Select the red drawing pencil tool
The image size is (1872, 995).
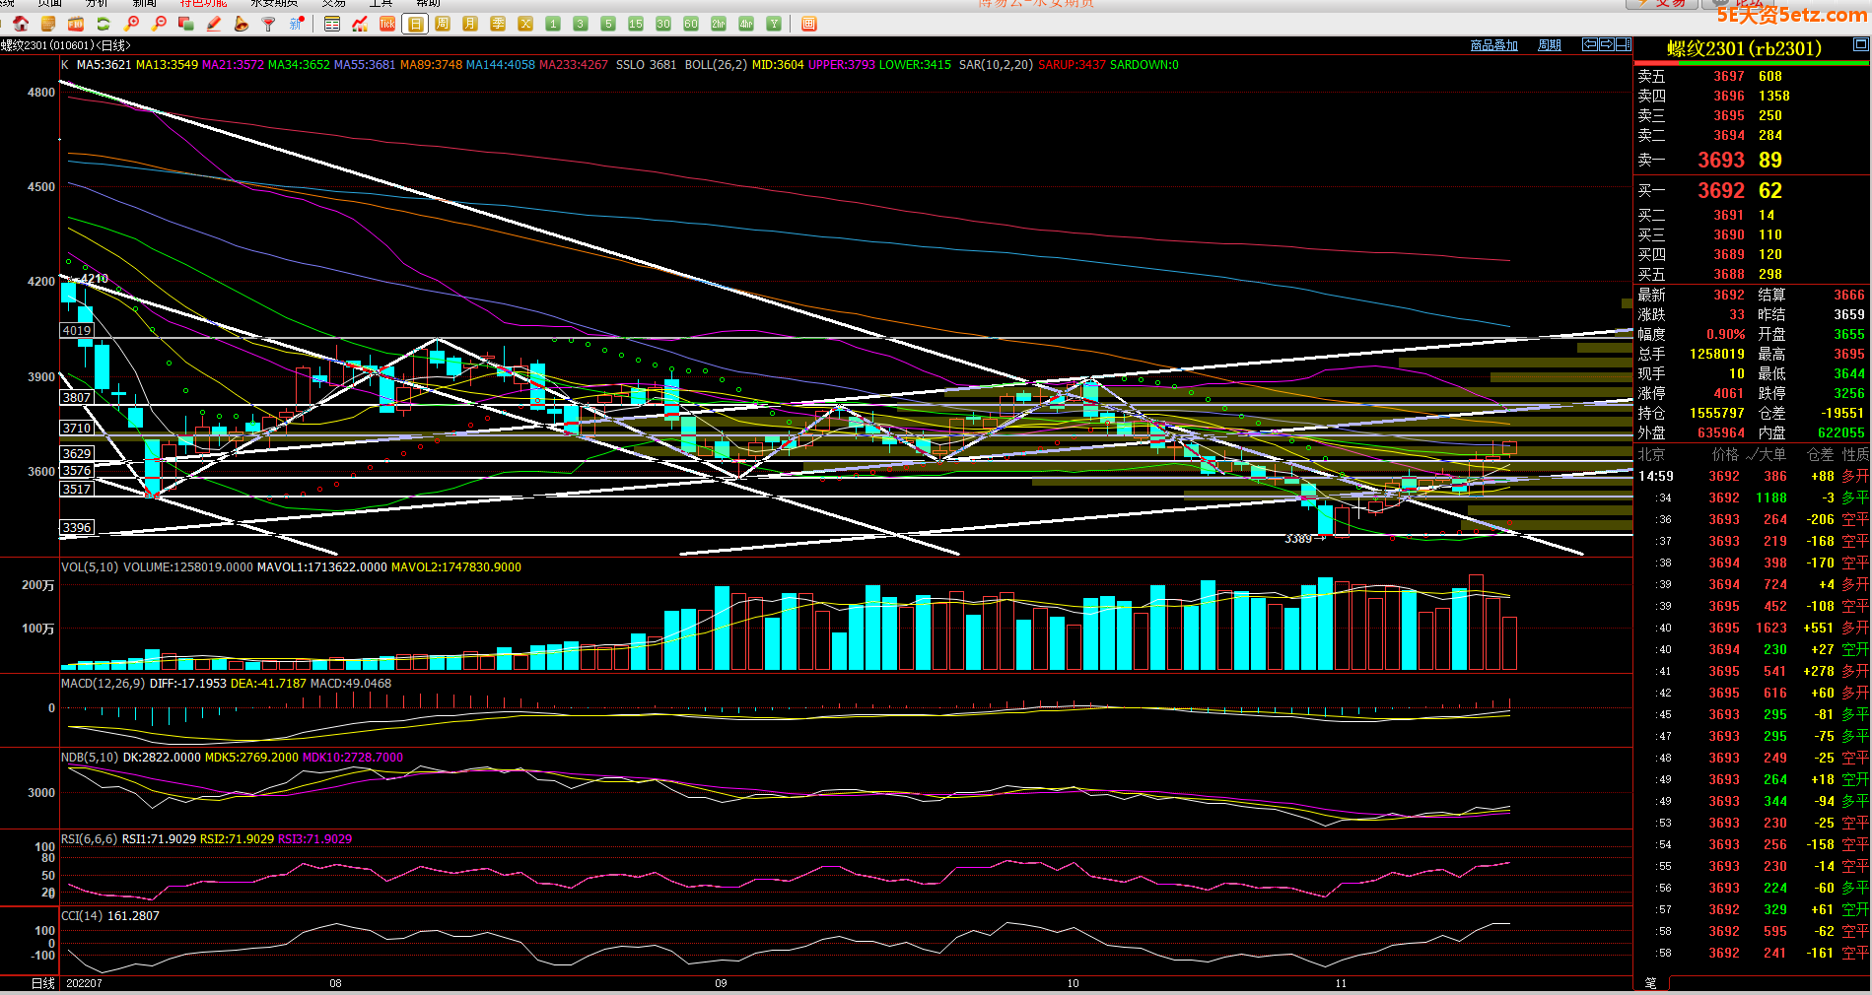[213, 24]
